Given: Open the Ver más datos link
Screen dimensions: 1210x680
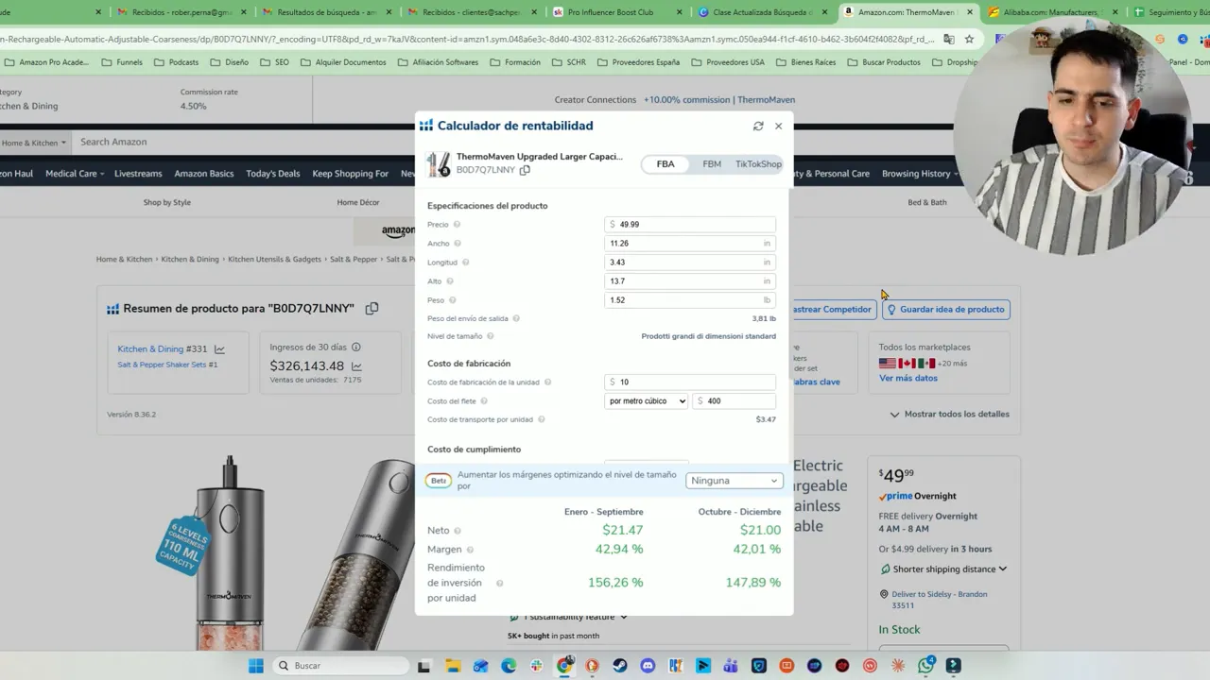Looking at the screenshot, I should pyautogui.click(x=908, y=378).
